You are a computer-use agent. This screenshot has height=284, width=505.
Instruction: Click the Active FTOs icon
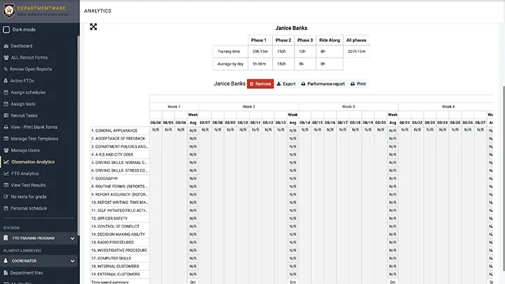coord(6,81)
